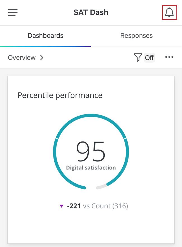Select the Percentile performance card title
182x247 pixels.
[x=60, y=95]
